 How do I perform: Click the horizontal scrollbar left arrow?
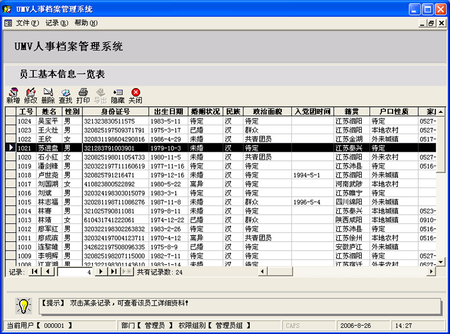point(262,271)
